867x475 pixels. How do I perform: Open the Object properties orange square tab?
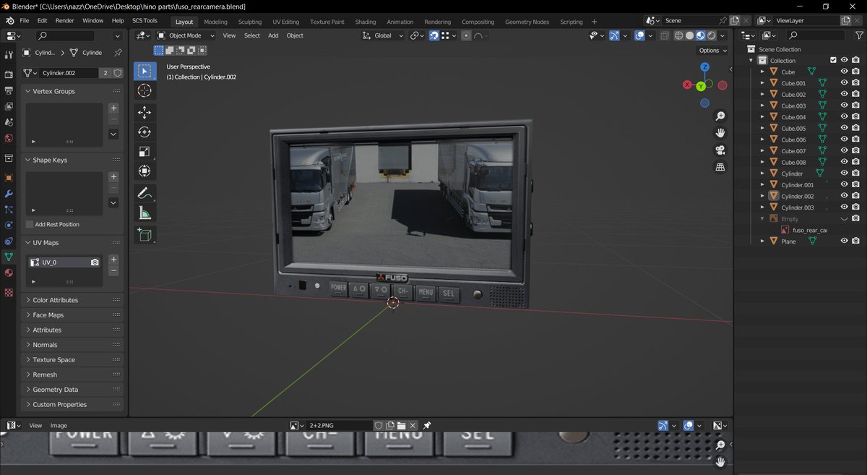[9, 178]
